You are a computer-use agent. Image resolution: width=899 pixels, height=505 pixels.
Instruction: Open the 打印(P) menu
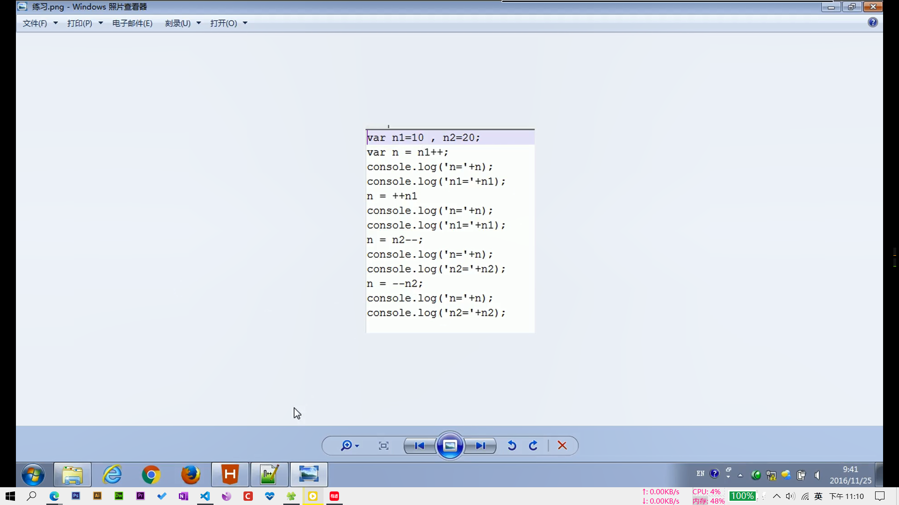[80, 23]
